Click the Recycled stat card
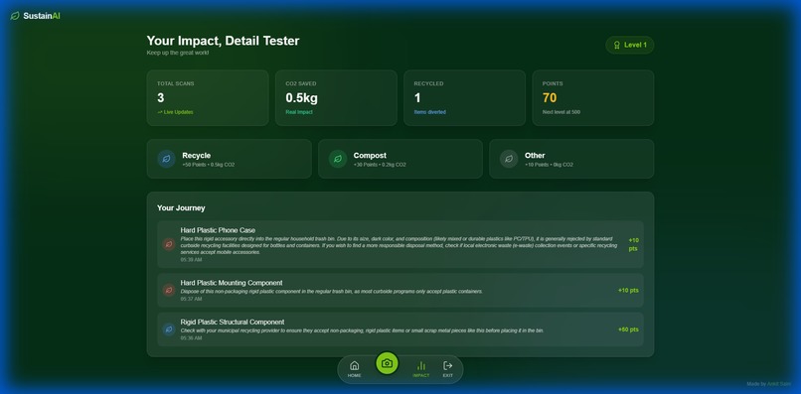Image resolution: width=801 pixels, height=394 pixels. coord(464,97)
